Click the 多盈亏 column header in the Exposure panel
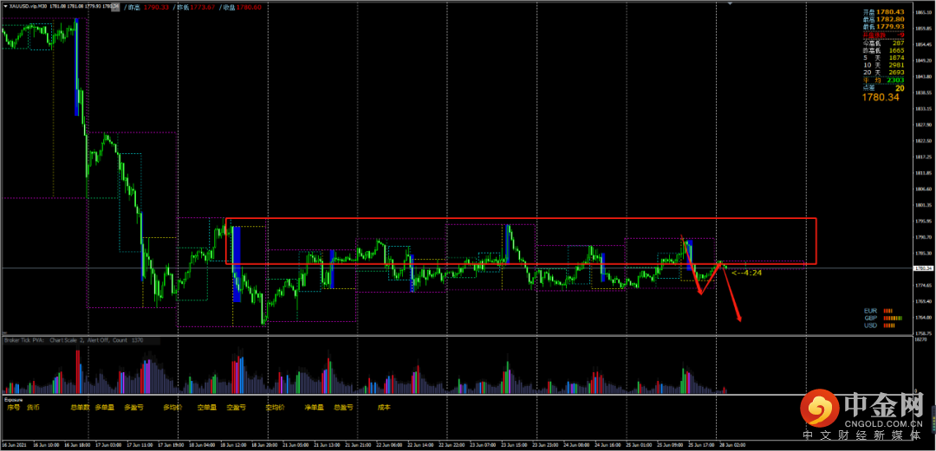 (x=133, y=408)
